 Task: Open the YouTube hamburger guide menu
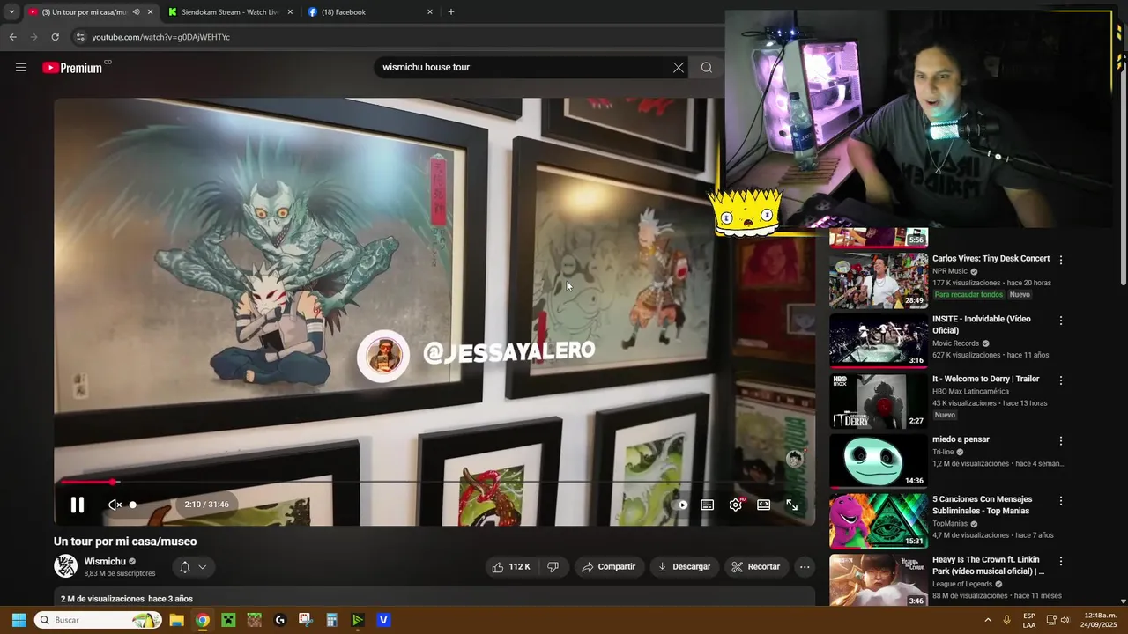(x=21, y=68)
